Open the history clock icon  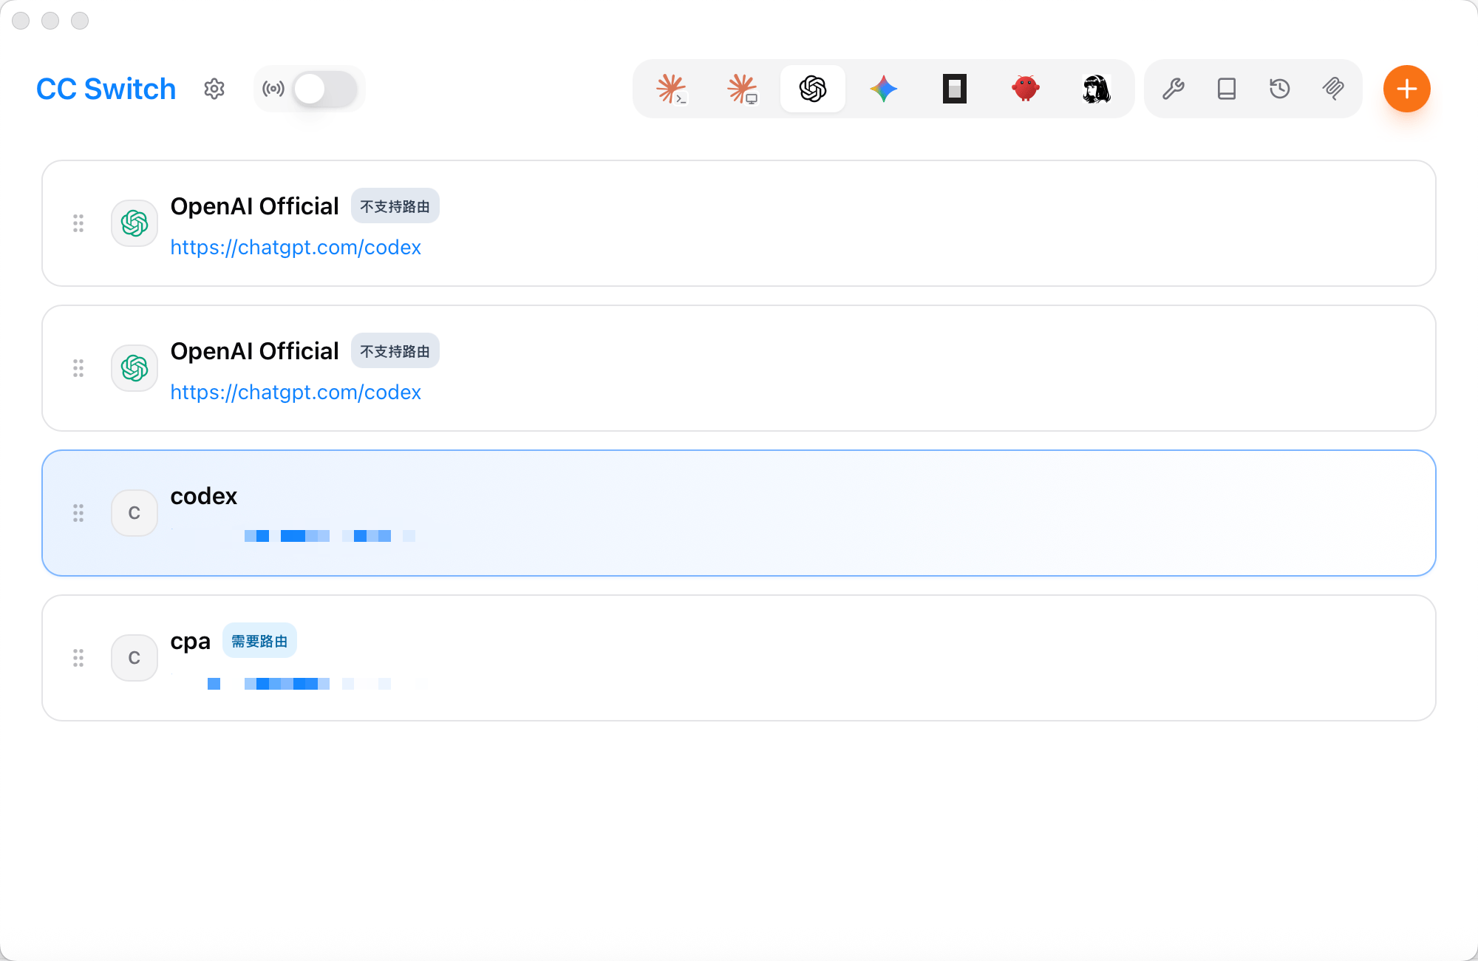coord(1280,89)
